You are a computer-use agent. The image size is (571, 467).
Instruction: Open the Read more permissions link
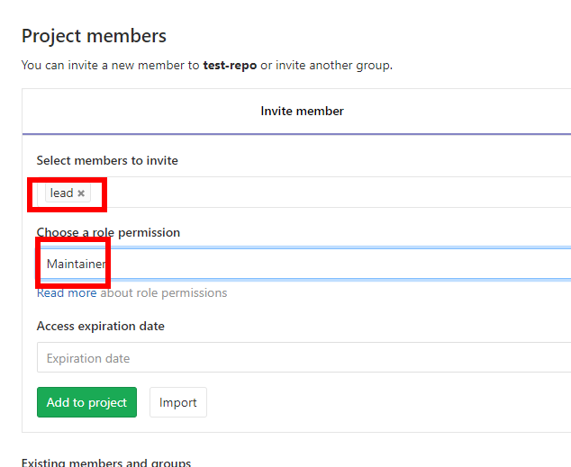[67, 292]
